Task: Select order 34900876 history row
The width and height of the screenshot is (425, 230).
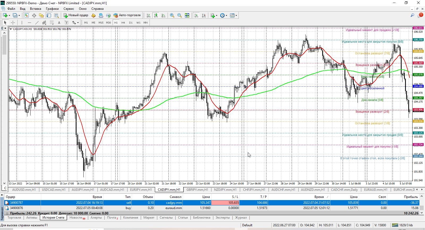Action: [212, 208]
